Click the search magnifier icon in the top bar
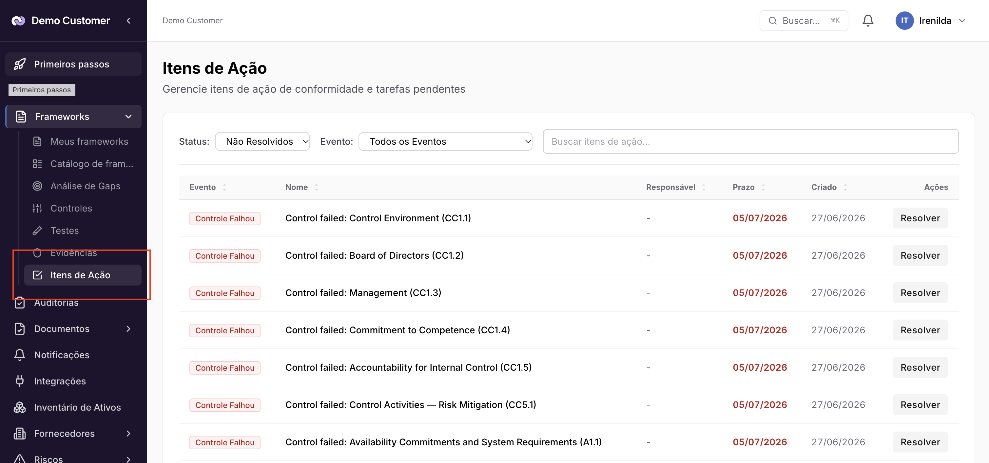Viewport: 989px width, 463px height. tap(772, 21)
